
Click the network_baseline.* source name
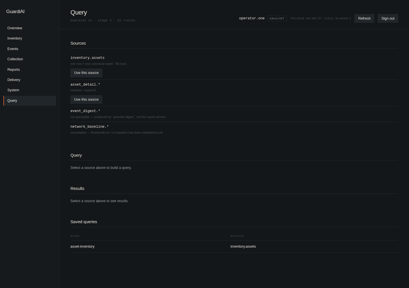tap(89, 127)
